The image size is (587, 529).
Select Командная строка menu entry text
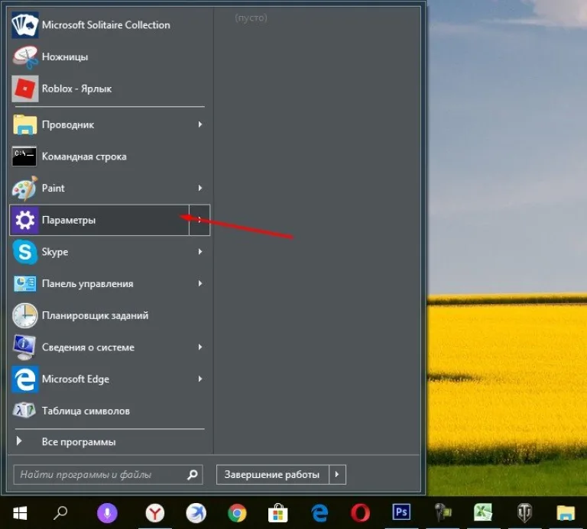click(84, 156)
